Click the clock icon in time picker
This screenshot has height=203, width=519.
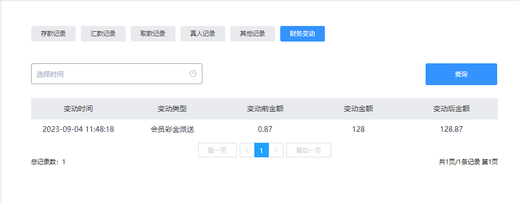(193, 74)
